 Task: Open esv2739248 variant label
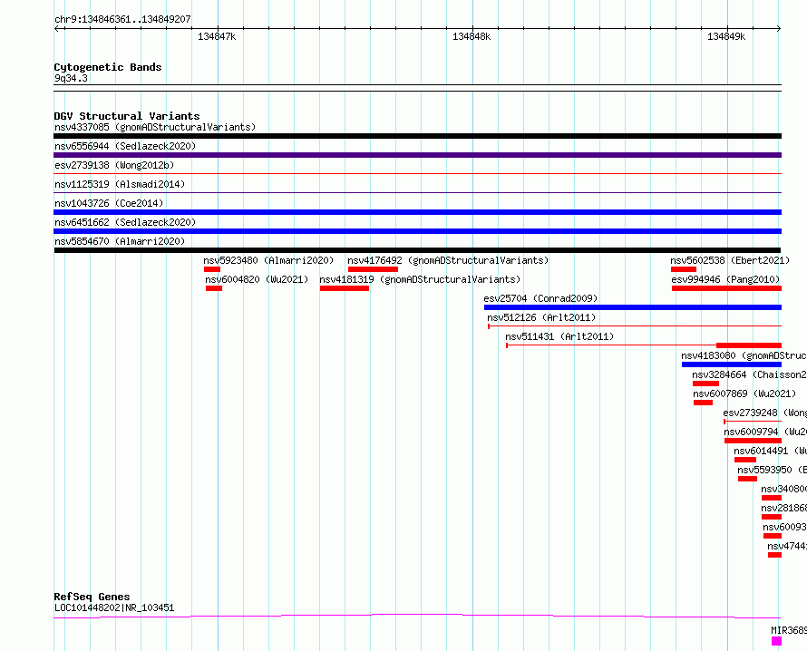pyautogui.click(x=764, y=413)
